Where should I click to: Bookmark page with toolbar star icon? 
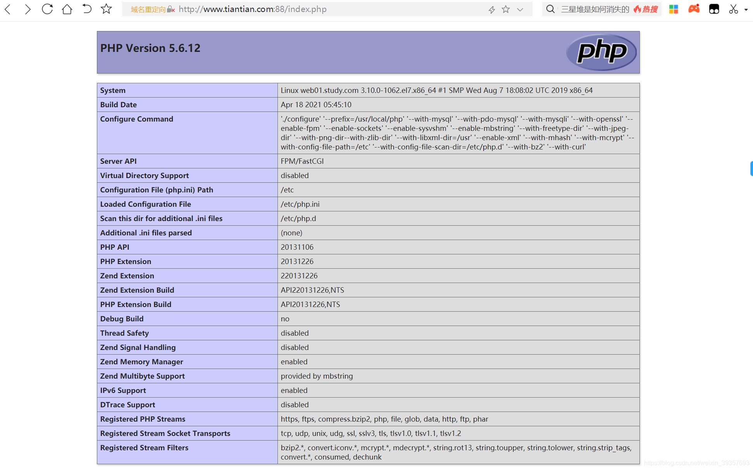tap(106, 9)
